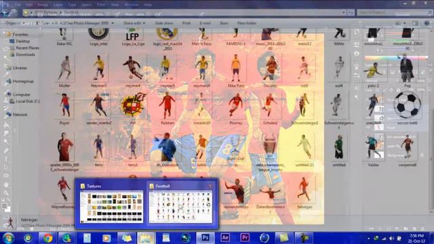Launch Google Chrome from the taskbar
This screenshot has height=244, width=434.
[x=47, y=238]
